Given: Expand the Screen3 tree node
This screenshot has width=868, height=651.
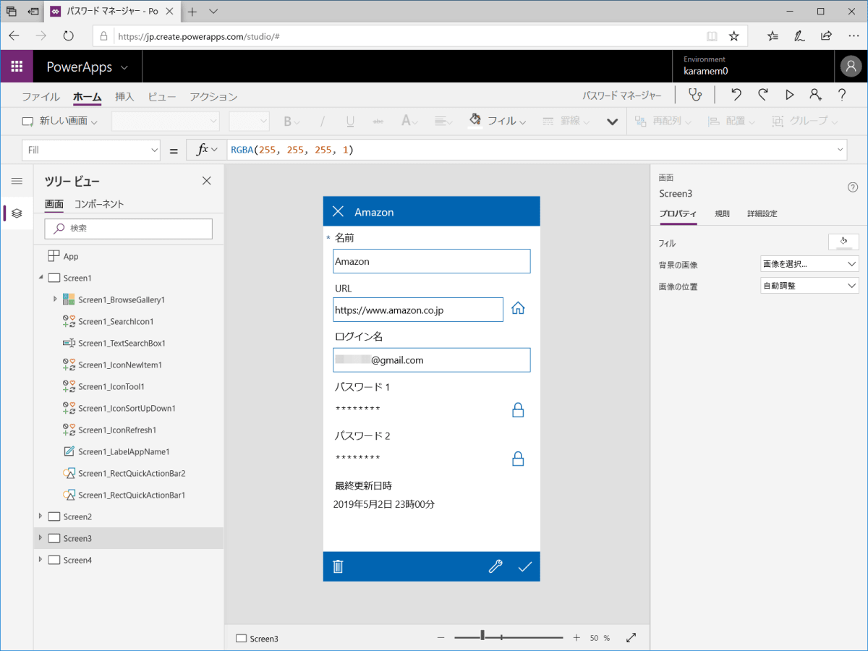Looking at the screenshot, I should [x=41, y=538].
